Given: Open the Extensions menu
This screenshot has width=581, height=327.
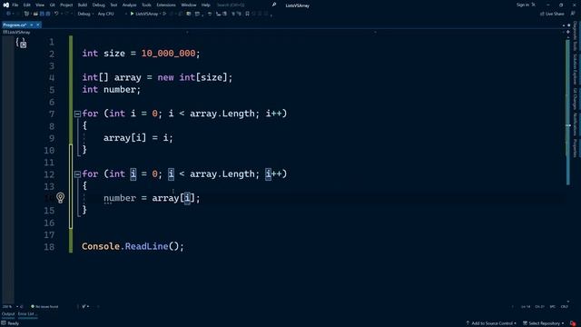Looking at the screenshot, I should coord(166,5).
